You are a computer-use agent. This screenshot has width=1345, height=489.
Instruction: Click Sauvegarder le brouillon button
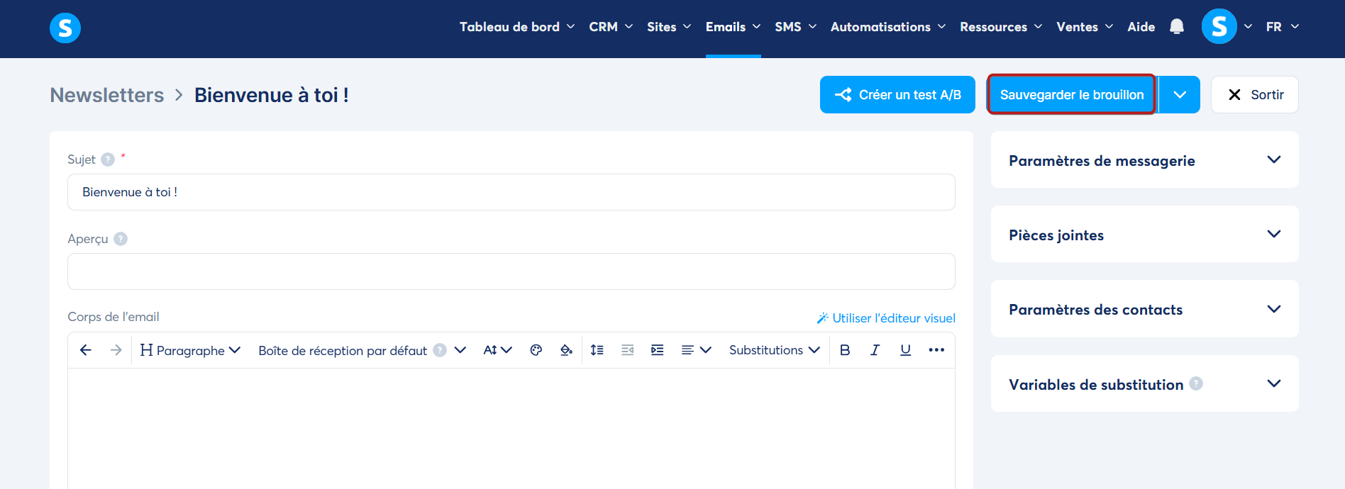pos(1072,94)
